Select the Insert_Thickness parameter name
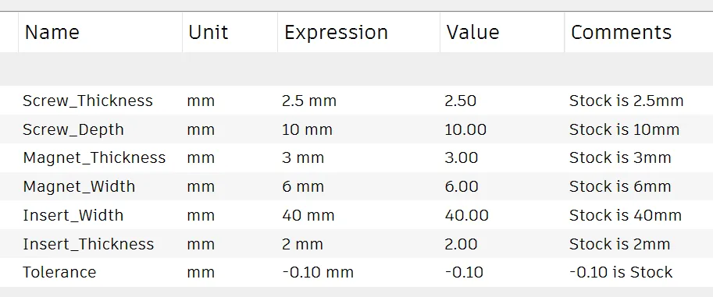Screen dimensions: 713x297 coord(89,244)
